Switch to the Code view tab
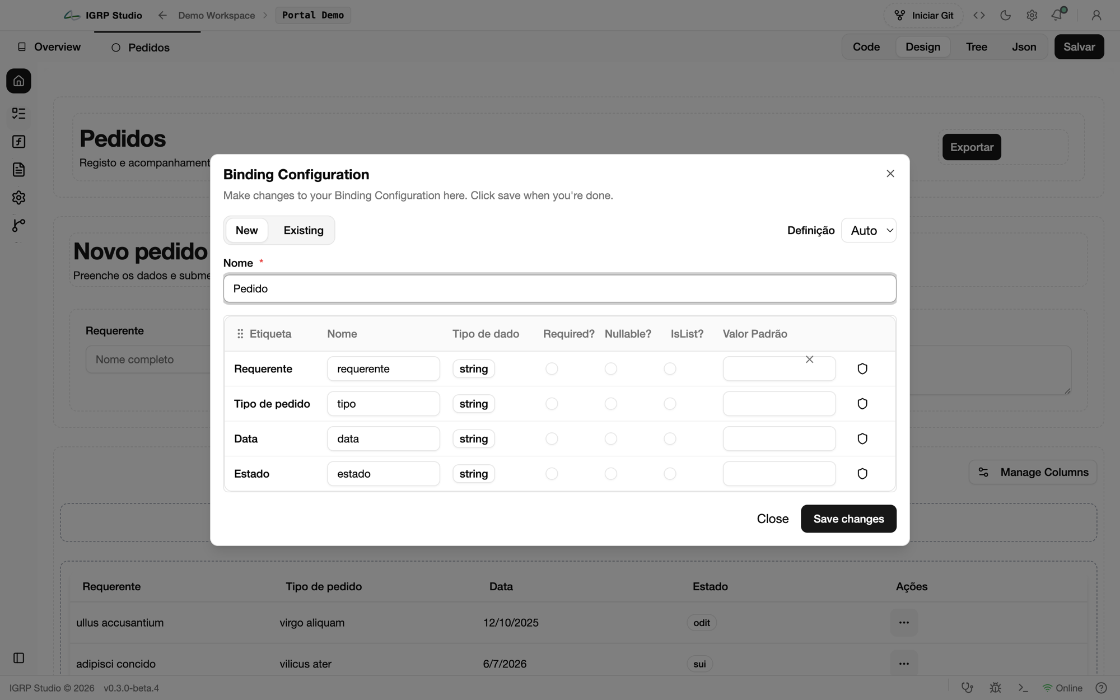This screenshot has height=700, width=1120. coord(866,47)
